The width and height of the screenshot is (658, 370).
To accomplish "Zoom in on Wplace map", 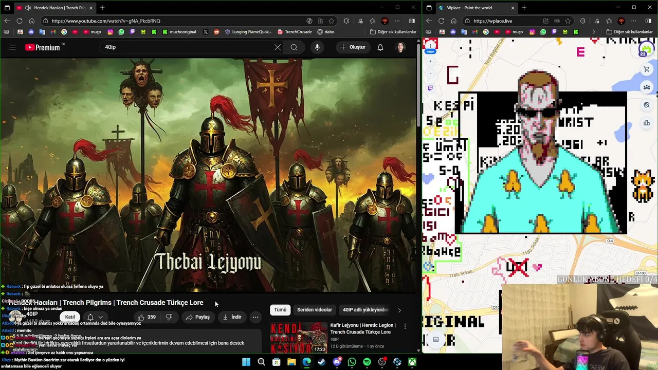I will pyautogui.click(x=430, y=61).
